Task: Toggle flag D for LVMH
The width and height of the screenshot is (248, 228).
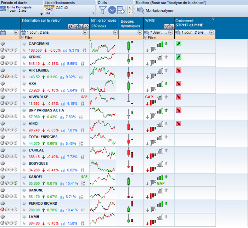Action: pos(15,223)
